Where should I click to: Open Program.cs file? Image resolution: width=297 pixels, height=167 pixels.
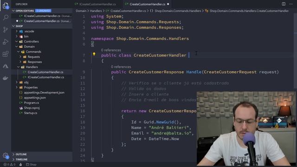(32, 103)
